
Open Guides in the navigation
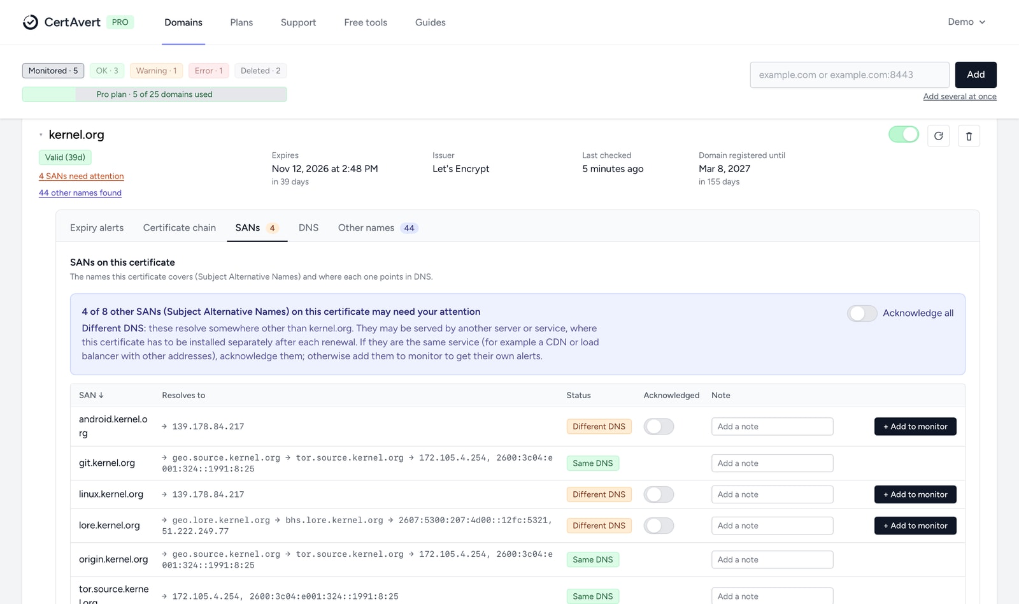point(431,22)
